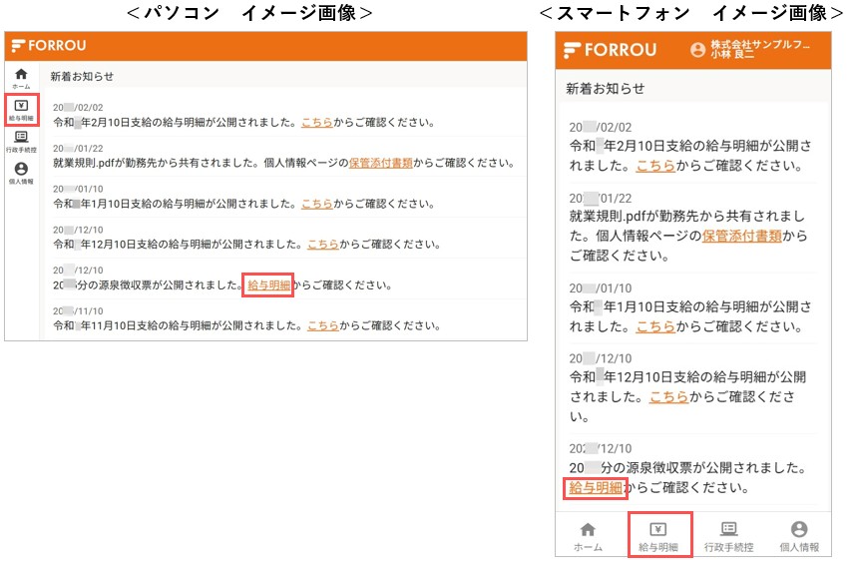The image size is (856, 566).
Task: Click 新着お知らせ heading in PC view
Action: pyautogui.click(x=82, y=77)
